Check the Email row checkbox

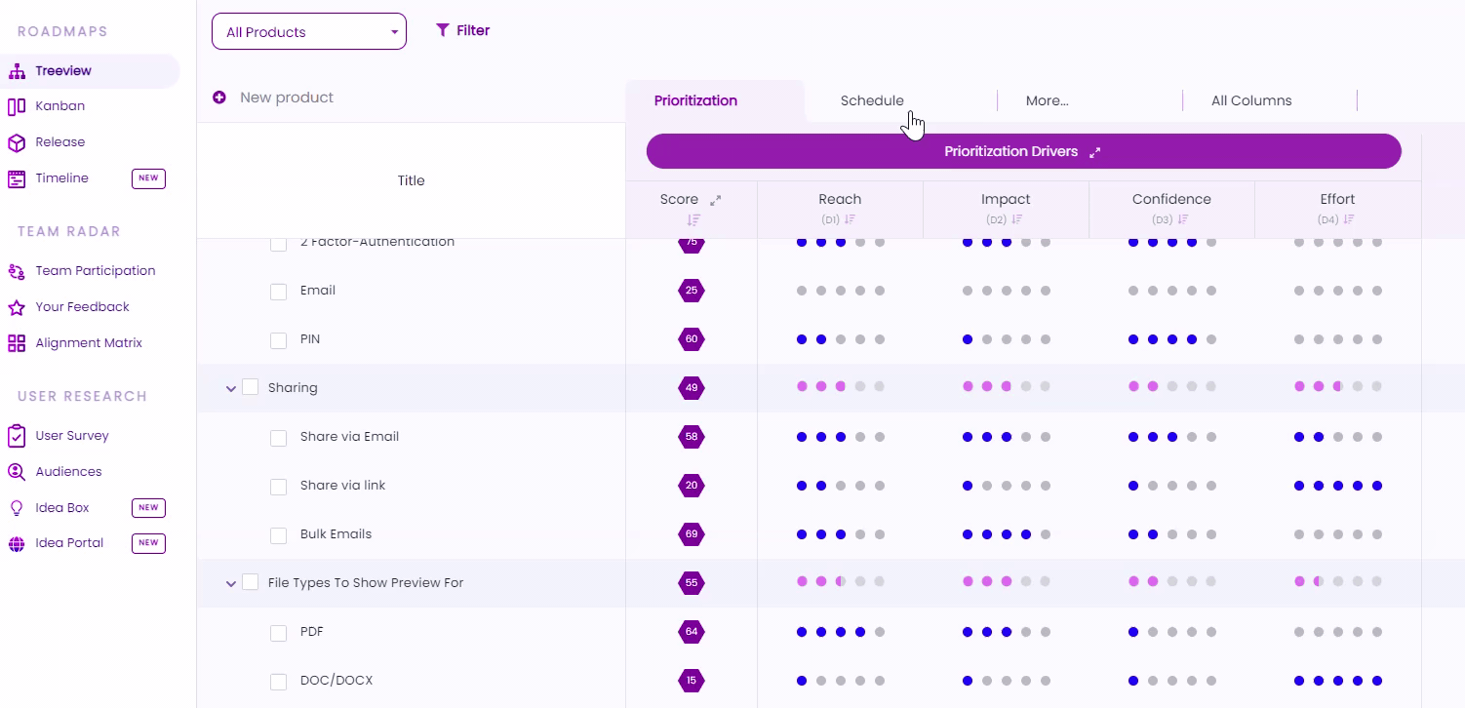pyautogui.click(x=279, y=292)
